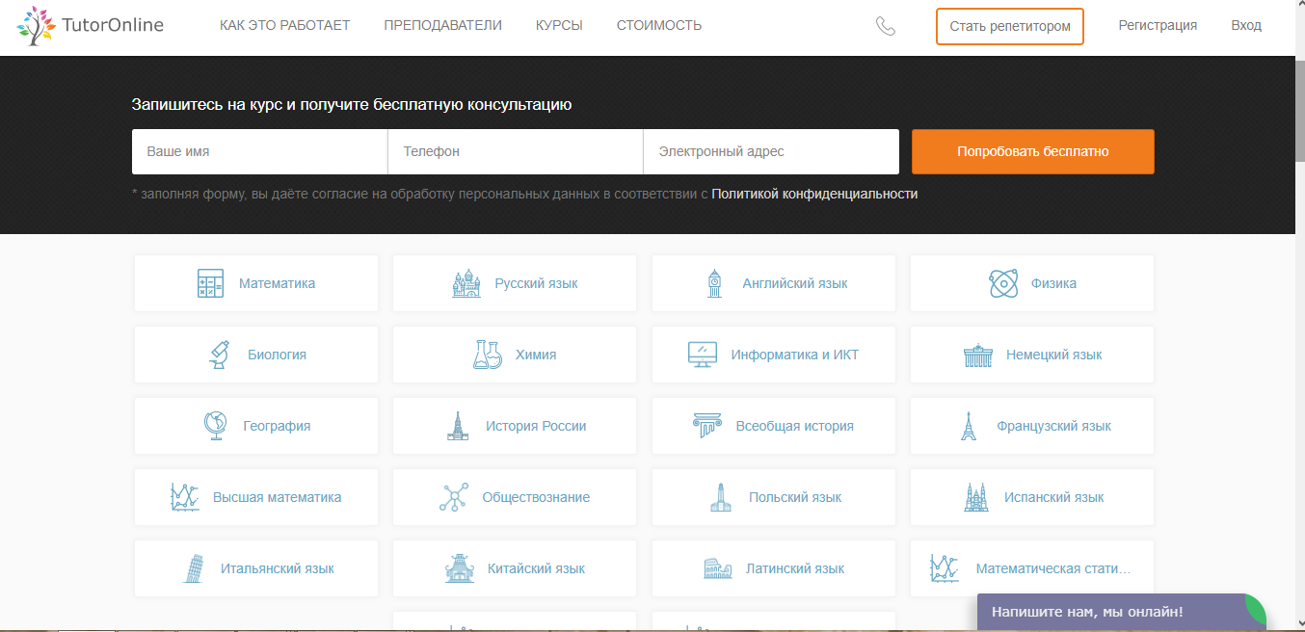The width and height of the screenshot is (1305, 632).
Task: Select the Биология subject label
Action: click(277, 355)
